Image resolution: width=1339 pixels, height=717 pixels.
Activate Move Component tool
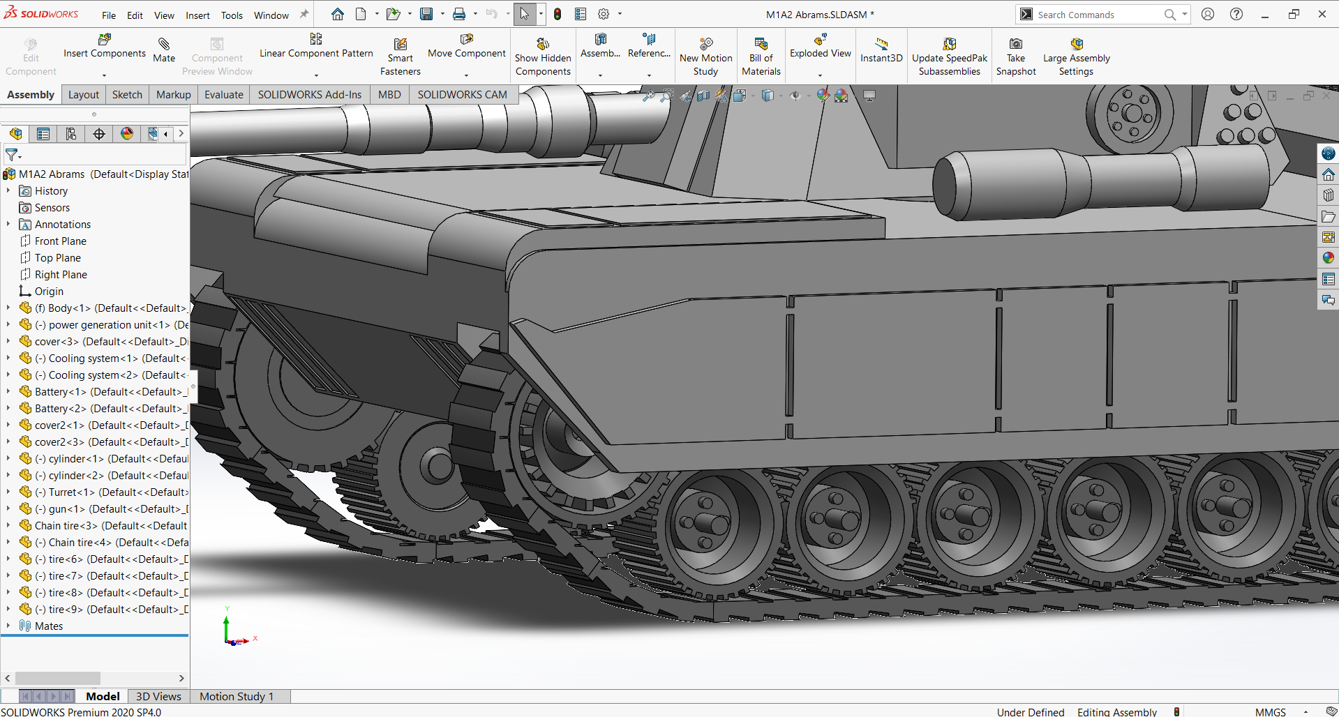tap(467, 47)
